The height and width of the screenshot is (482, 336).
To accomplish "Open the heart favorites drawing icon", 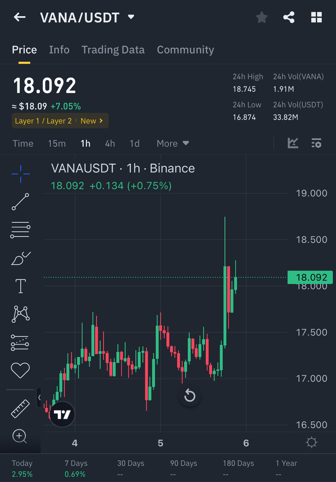I will click(20, 370).
